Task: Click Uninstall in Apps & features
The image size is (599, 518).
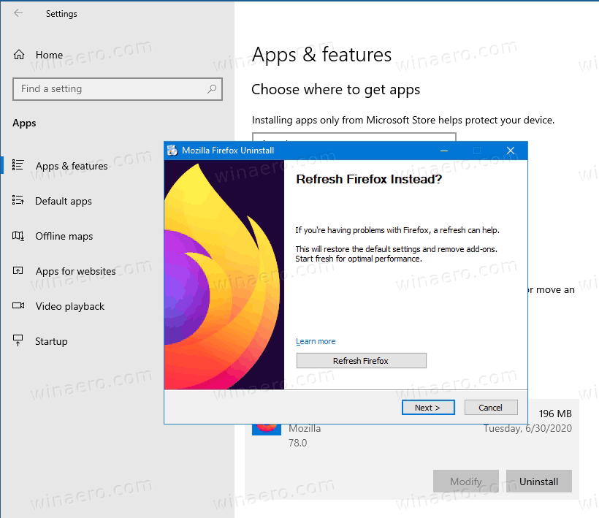Action: click(538, 481)
